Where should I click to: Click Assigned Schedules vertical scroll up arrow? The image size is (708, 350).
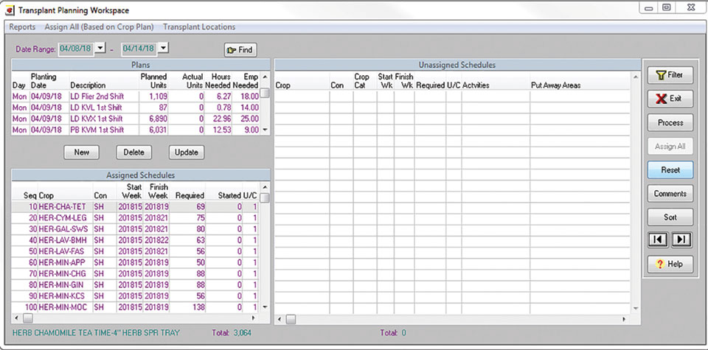[x=265, y=186]
